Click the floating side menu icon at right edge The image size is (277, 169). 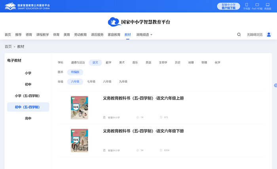coord(275,85)
